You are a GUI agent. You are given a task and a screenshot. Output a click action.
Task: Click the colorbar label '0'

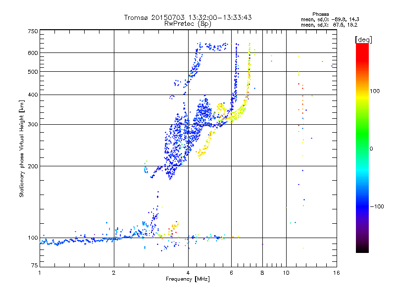[371, 148]
